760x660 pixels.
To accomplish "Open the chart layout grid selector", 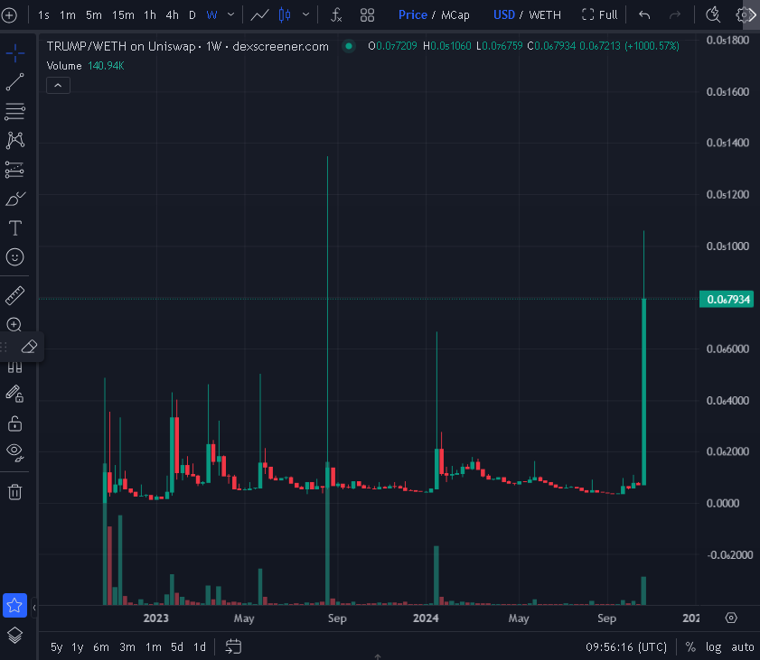I will [368, 15].
